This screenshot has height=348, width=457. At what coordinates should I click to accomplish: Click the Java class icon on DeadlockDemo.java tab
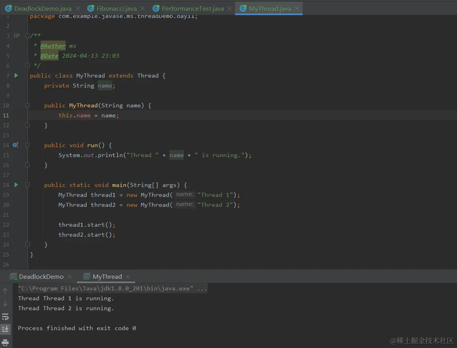(8, 8)
